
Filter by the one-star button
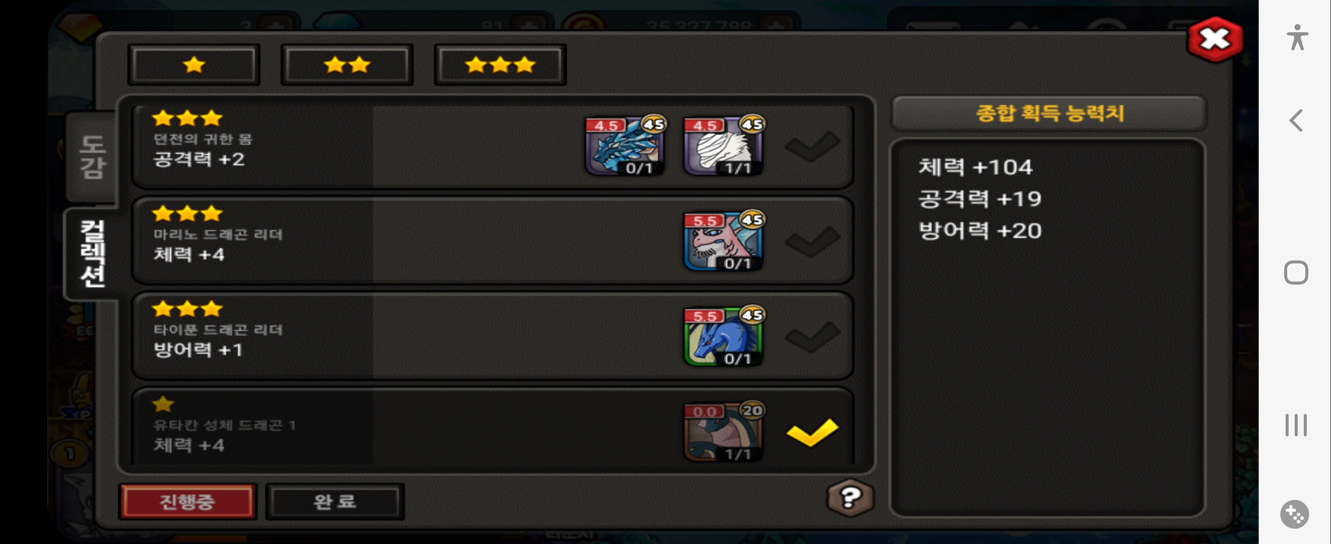[x=194, y=65]
